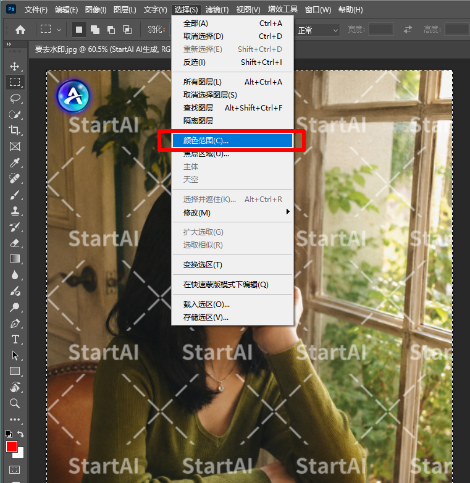This screenshot has width=470, height=483.
Task: Select the History Brush tool
Action: [15, 227]
